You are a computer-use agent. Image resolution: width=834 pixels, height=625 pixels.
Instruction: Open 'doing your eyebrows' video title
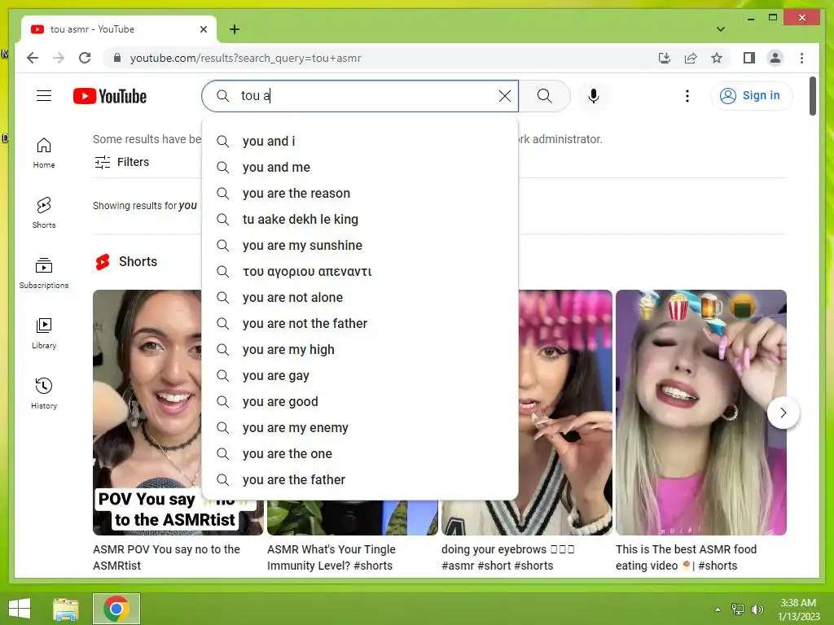[x=508, y=557]
